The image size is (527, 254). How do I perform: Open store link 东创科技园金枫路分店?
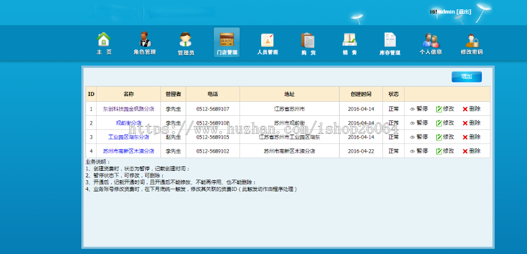pos(128,109)
